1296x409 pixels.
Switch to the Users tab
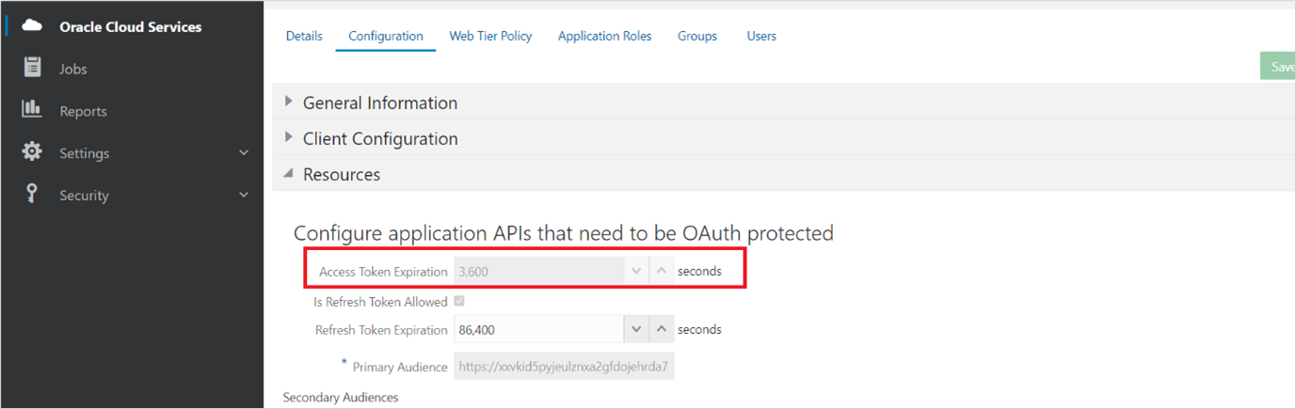point(761,36)
